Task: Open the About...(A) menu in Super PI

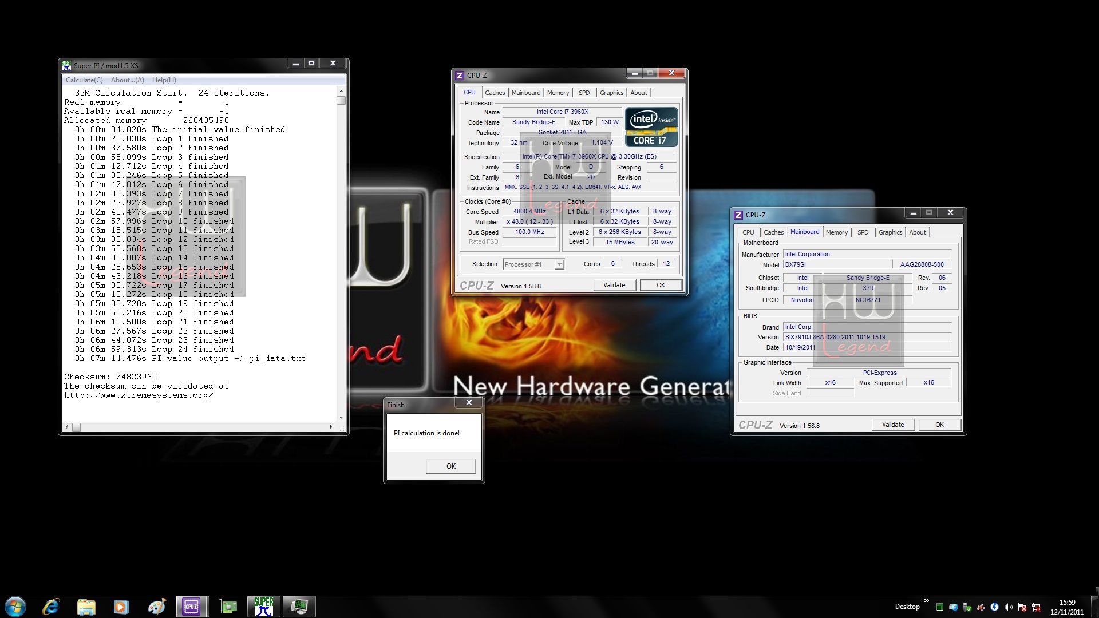Action: (x=127, y=80)
